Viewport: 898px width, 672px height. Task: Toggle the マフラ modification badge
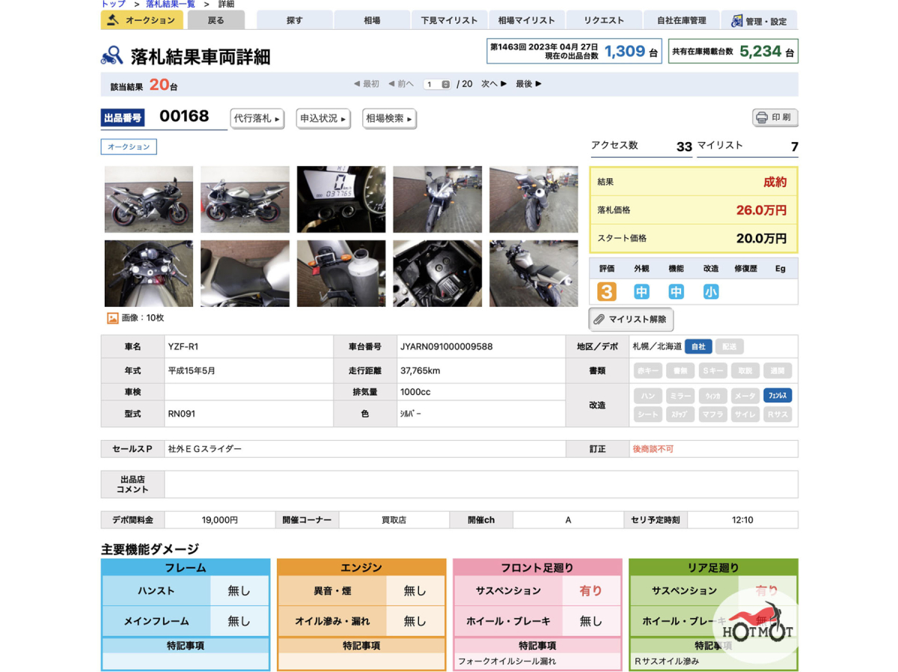coord(713,414)
